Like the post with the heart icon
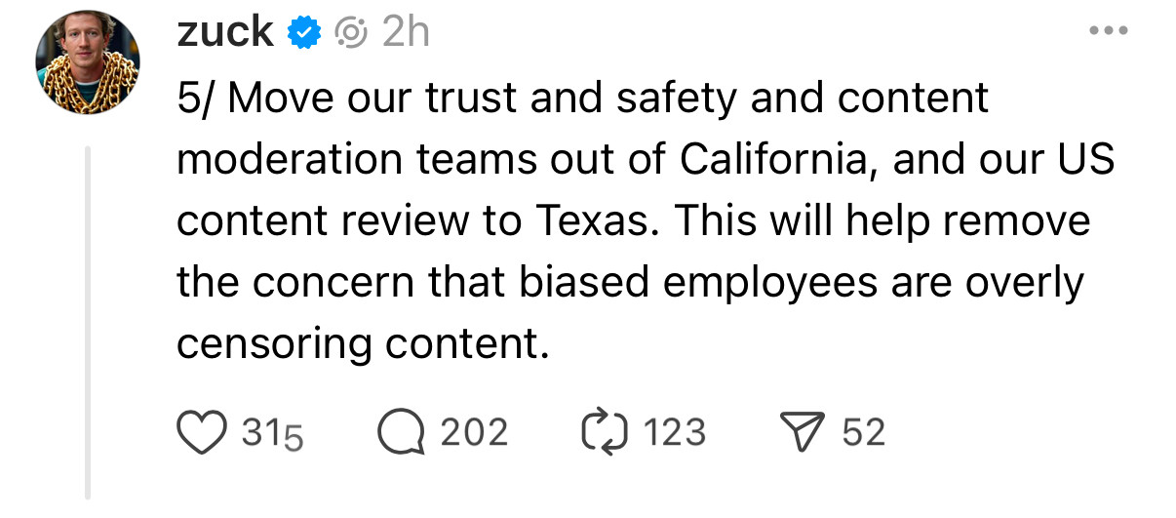The width and height of the screenshot is (1176, 518). 200,432
